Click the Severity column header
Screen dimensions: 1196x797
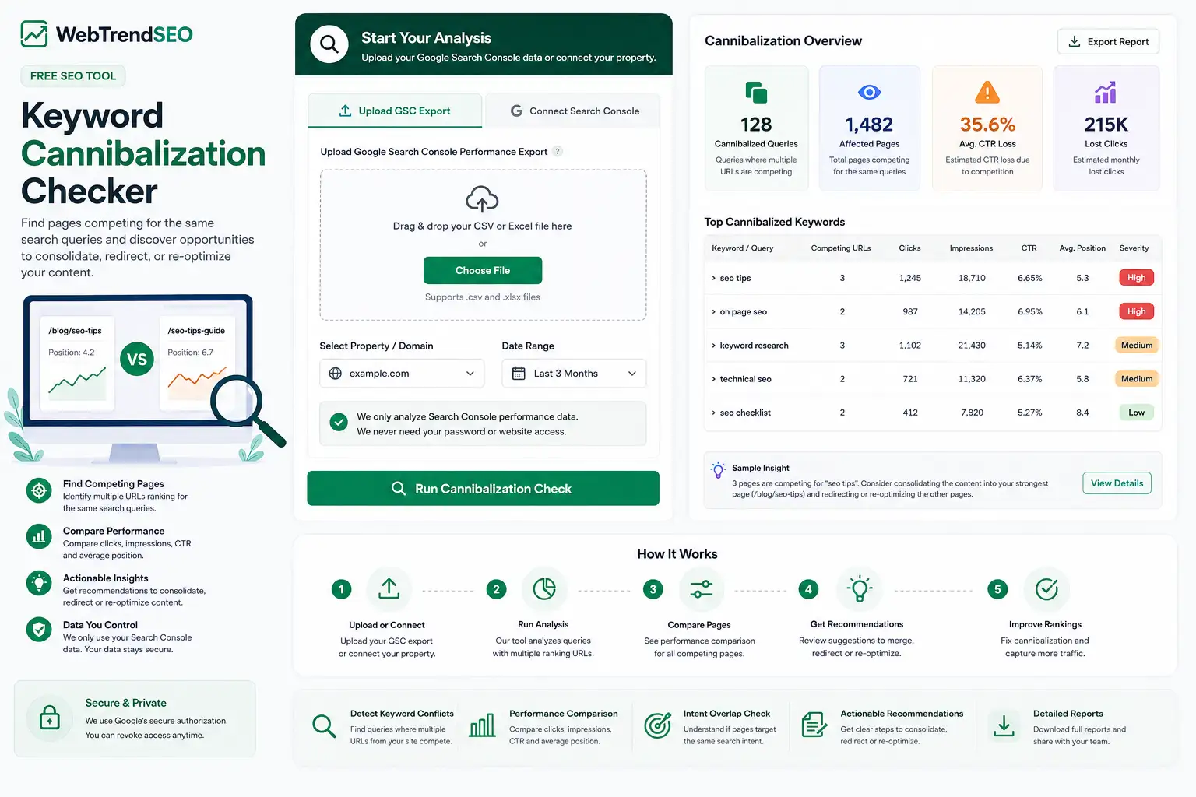click(1134, 248)
